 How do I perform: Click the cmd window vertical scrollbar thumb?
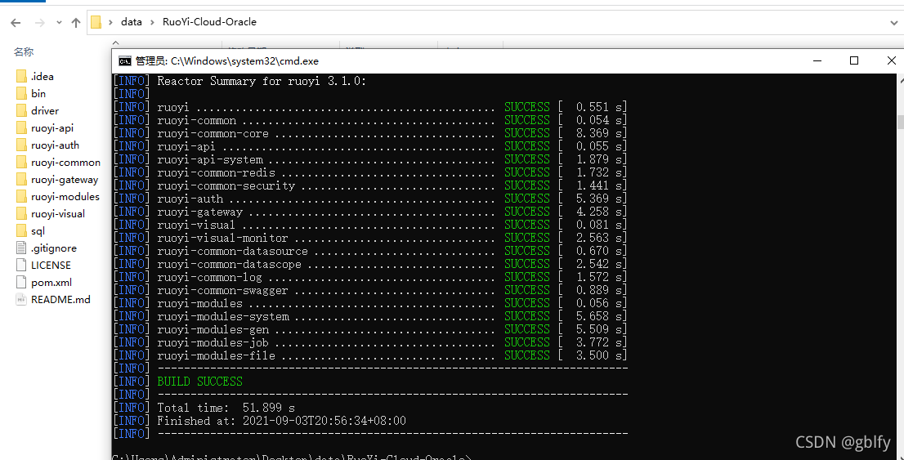coord(900,123)
